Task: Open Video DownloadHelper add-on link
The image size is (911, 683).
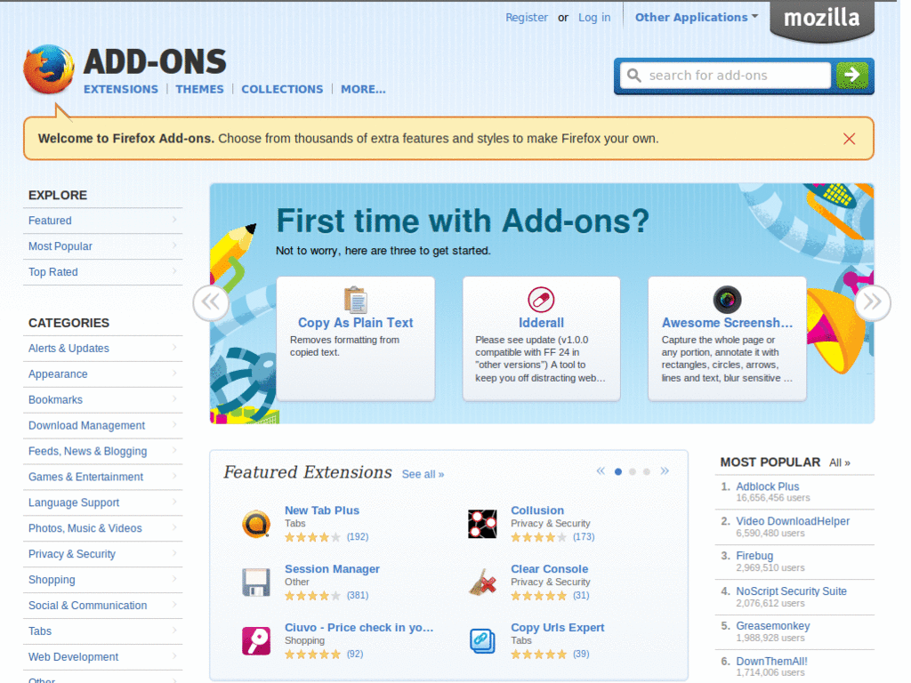Action: coord(793,521)
